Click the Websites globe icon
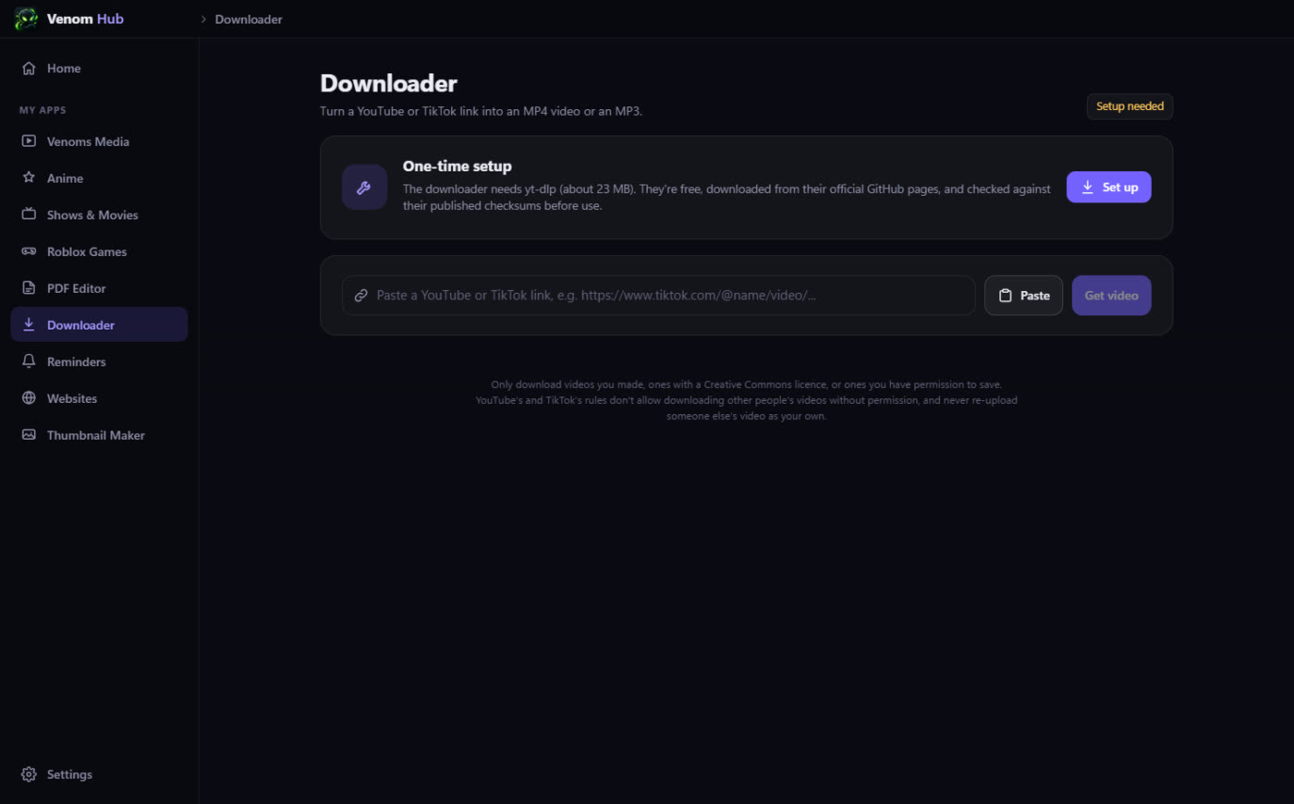The height and width of the screenshot is (804, 1294). point(29,398)
